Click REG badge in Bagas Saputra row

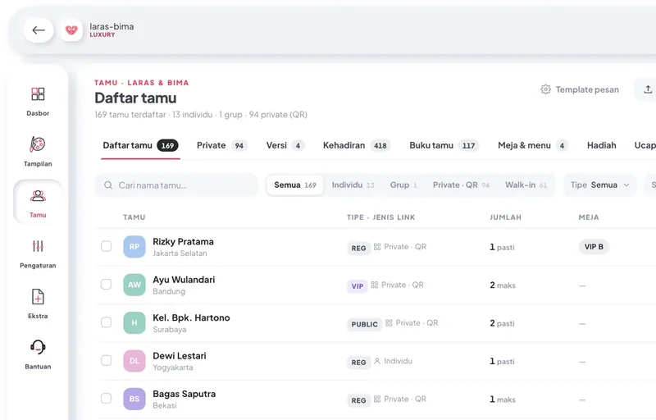tap(358, 400)
